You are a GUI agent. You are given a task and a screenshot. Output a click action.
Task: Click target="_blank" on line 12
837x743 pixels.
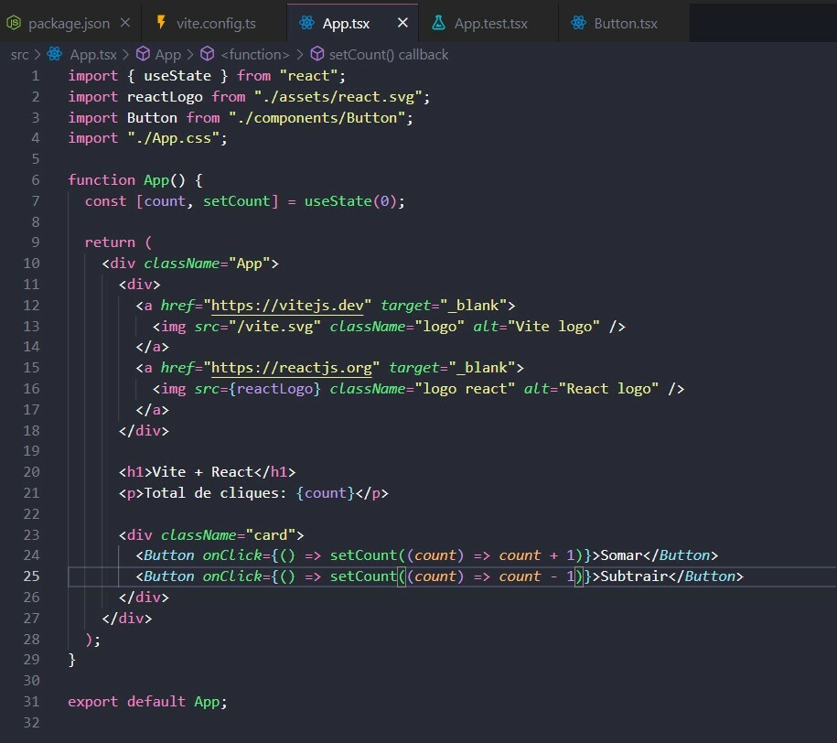point(444,306)
